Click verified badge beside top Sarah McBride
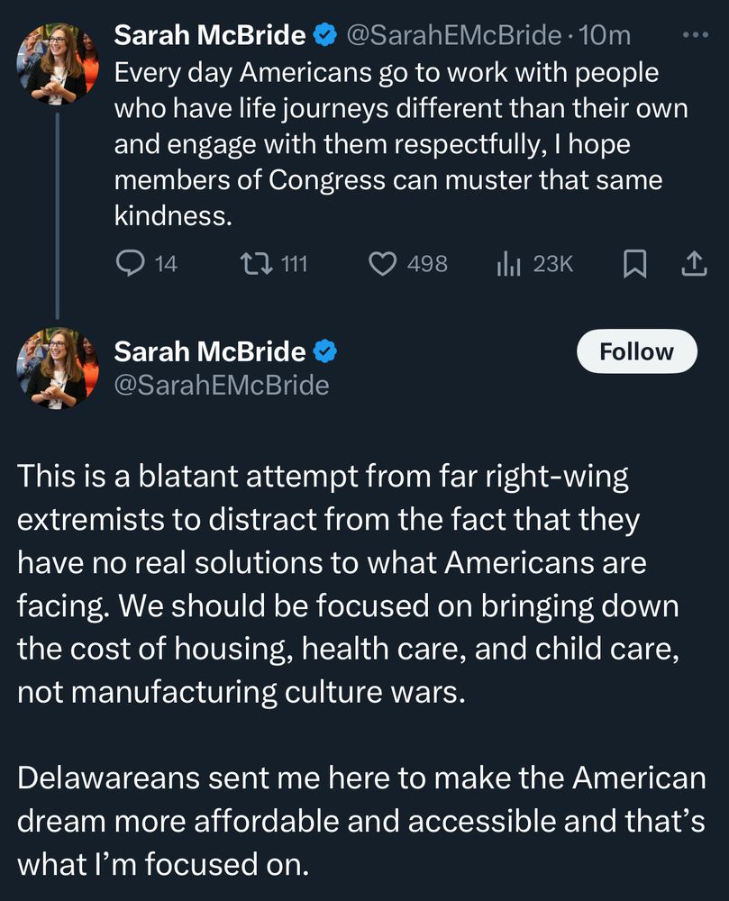The height and width of the screenshot is (901, 729). coord(323,35)
